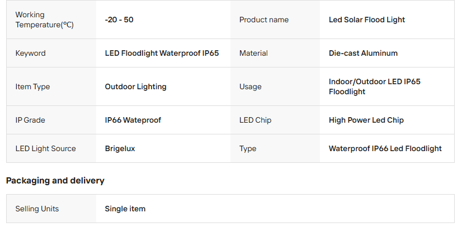Select the "IP66 Wateproof" value

pos(133,120)
